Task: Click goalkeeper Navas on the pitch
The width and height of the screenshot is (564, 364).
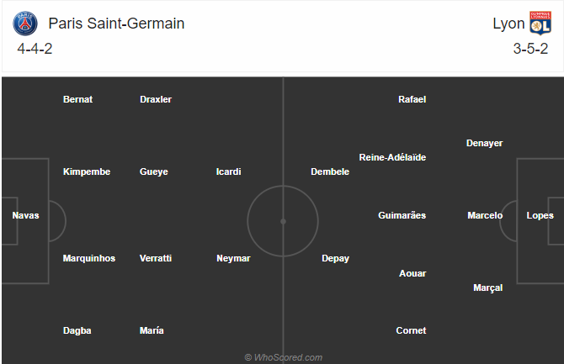Action: pos(25,215)
